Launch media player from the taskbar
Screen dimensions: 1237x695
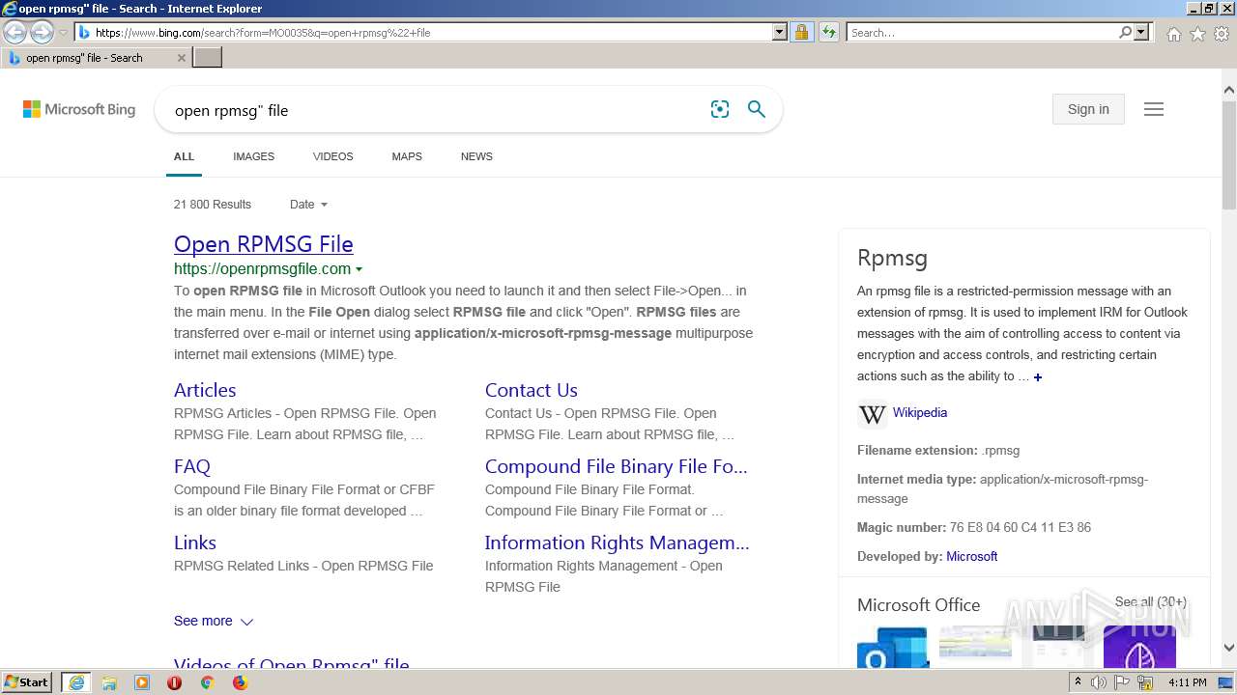click(x=142, y=682)
